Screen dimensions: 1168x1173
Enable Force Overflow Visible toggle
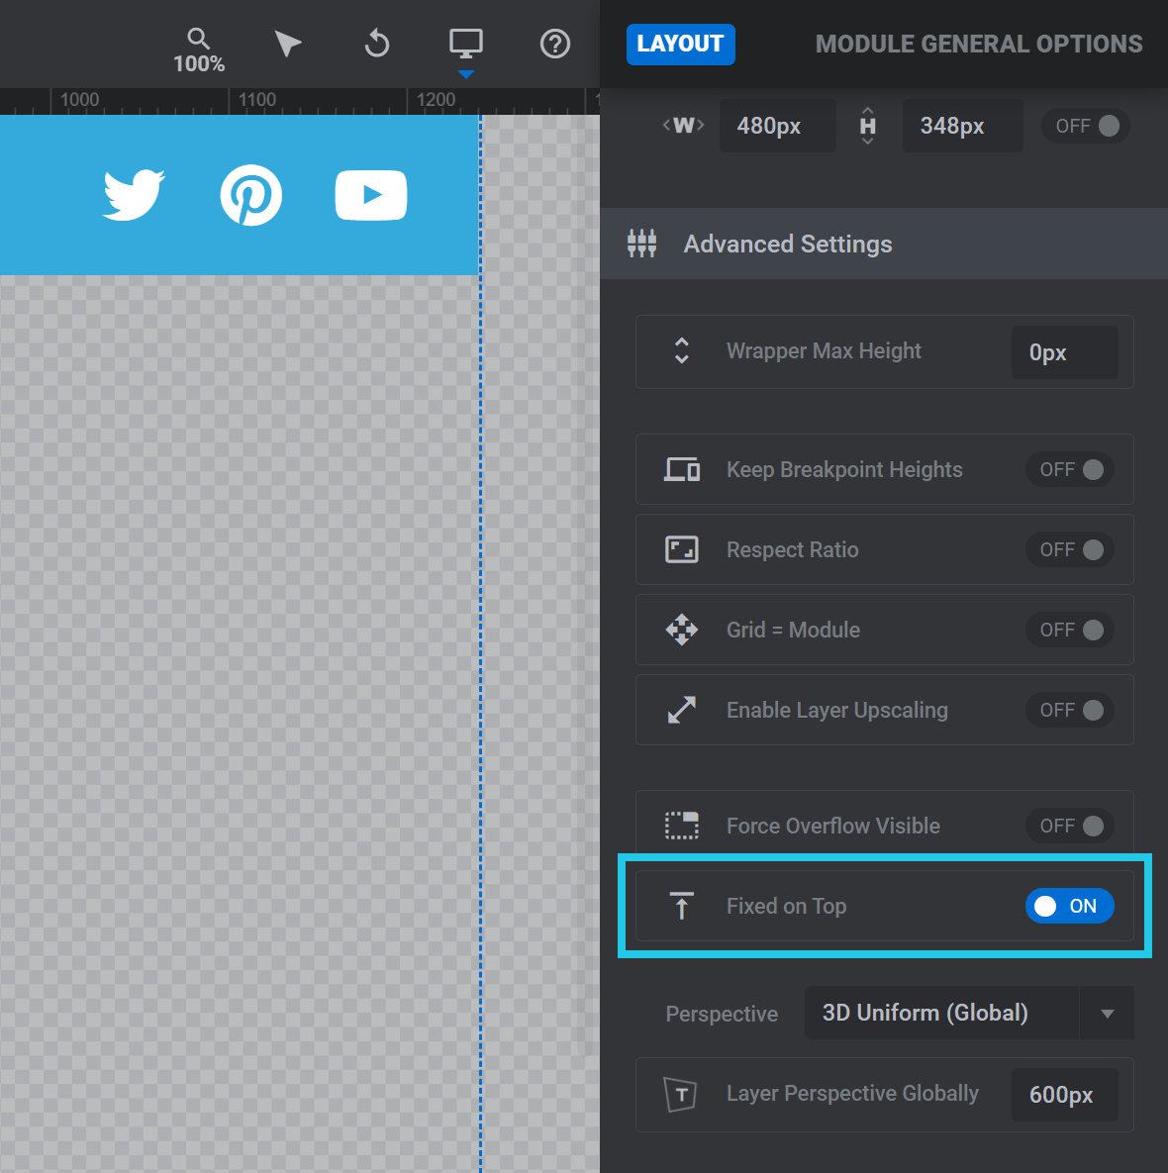point(1070,826)
